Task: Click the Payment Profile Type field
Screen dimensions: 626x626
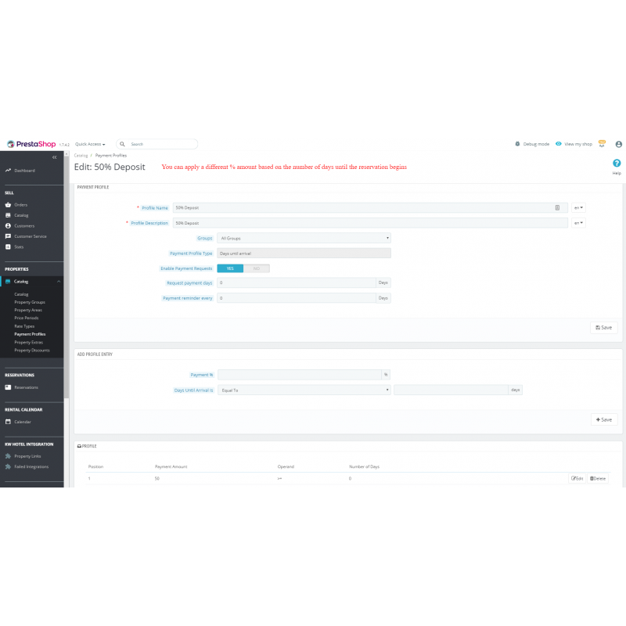Action: [304, 253]
